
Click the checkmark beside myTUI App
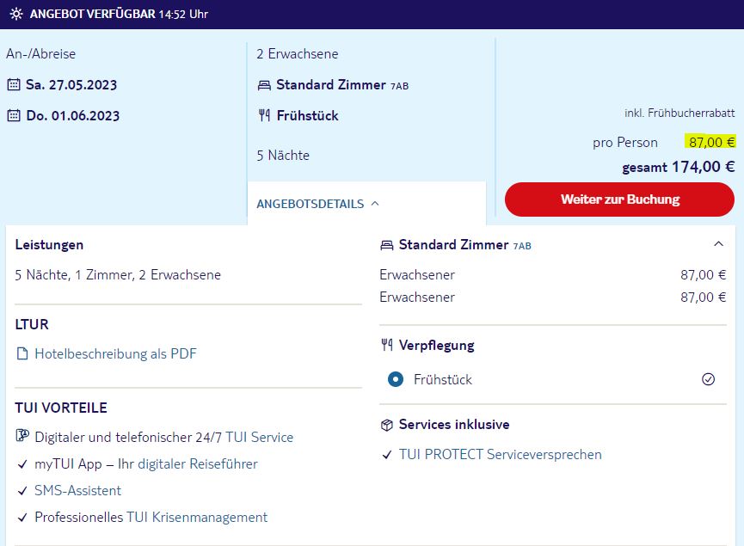tap(22, 464)
